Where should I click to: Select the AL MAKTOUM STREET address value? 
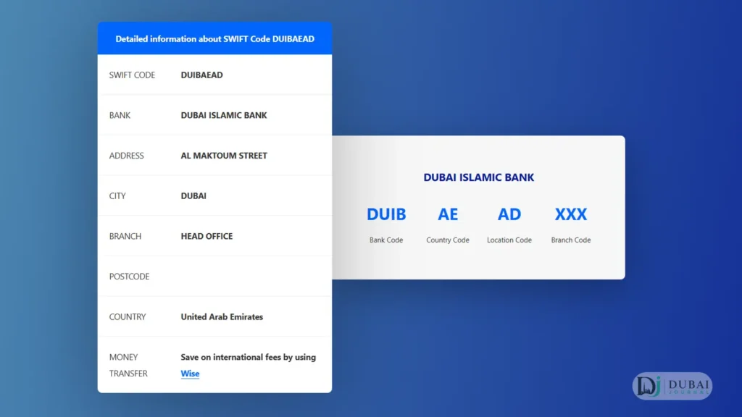[224, 156]
